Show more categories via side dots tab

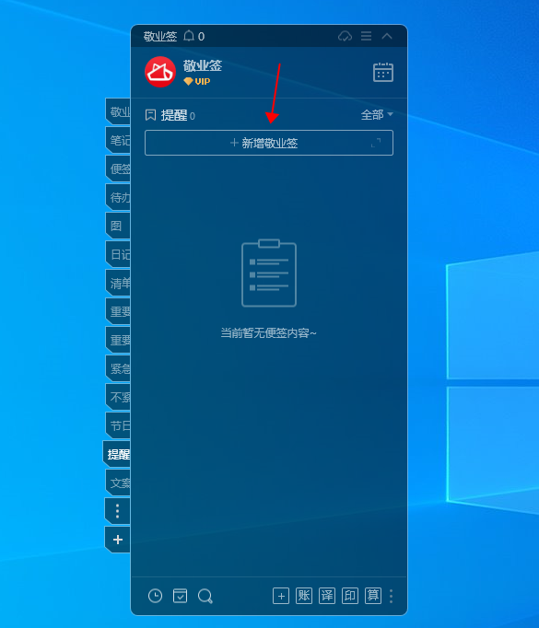tap(117, 511)
